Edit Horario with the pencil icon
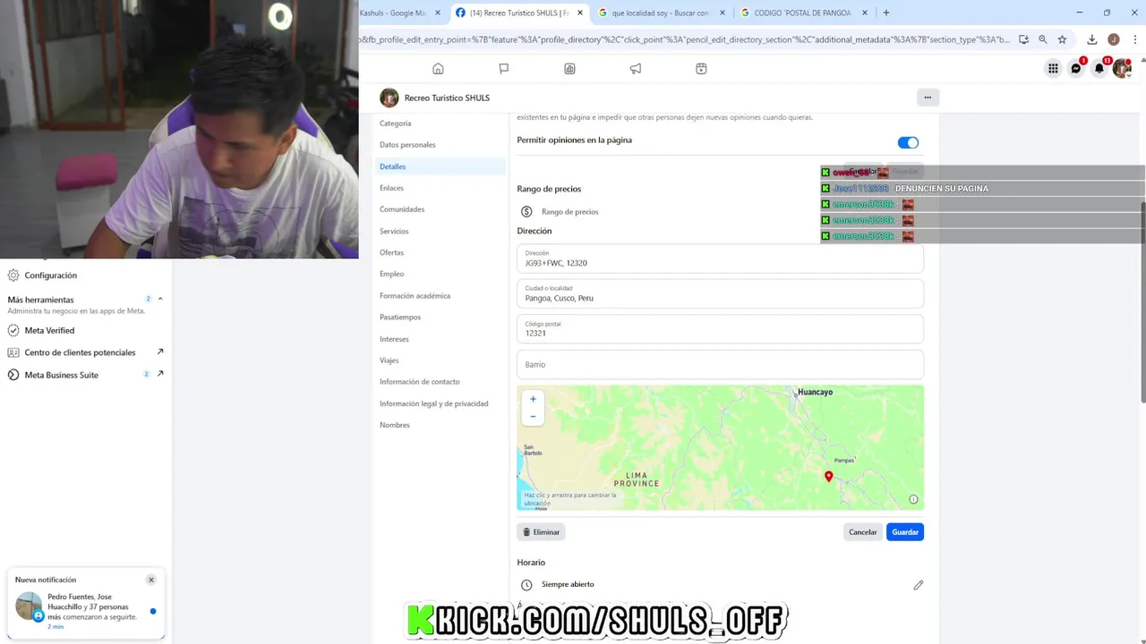 click(918, 585)
